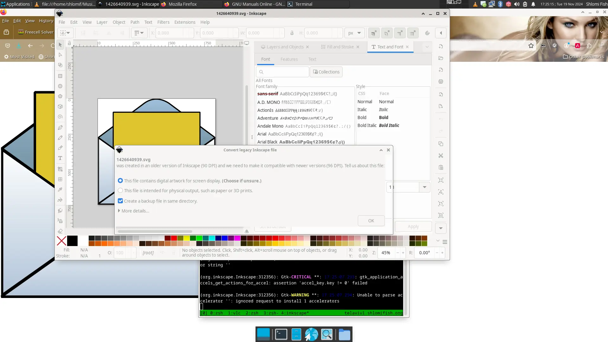Click OK in Convert legacy Inkscape file dialog
The height and width of the screenshot is (342, 608).
click(x=371, y=221)
